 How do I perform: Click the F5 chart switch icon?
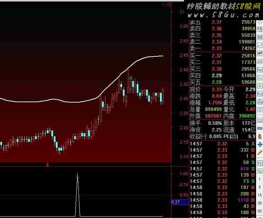click(260, 163)
